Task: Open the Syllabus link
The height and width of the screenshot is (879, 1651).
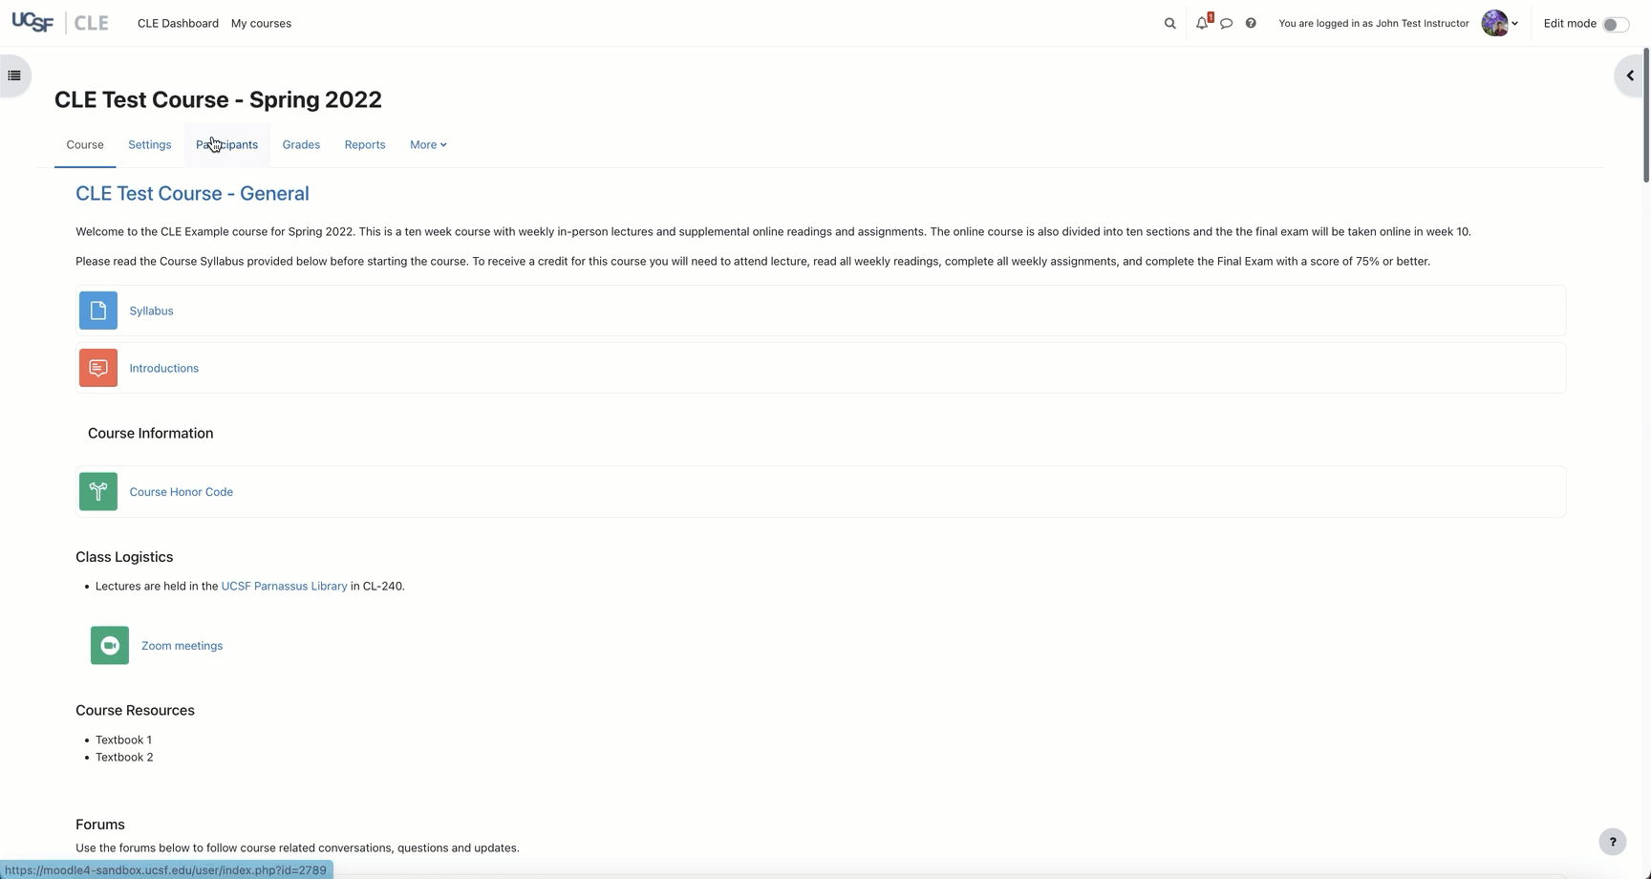Action: click(x=151, y=311)
